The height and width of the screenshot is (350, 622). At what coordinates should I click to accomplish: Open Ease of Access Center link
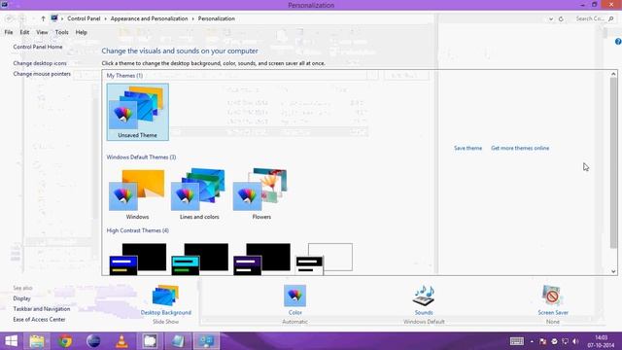pos(39,320)
